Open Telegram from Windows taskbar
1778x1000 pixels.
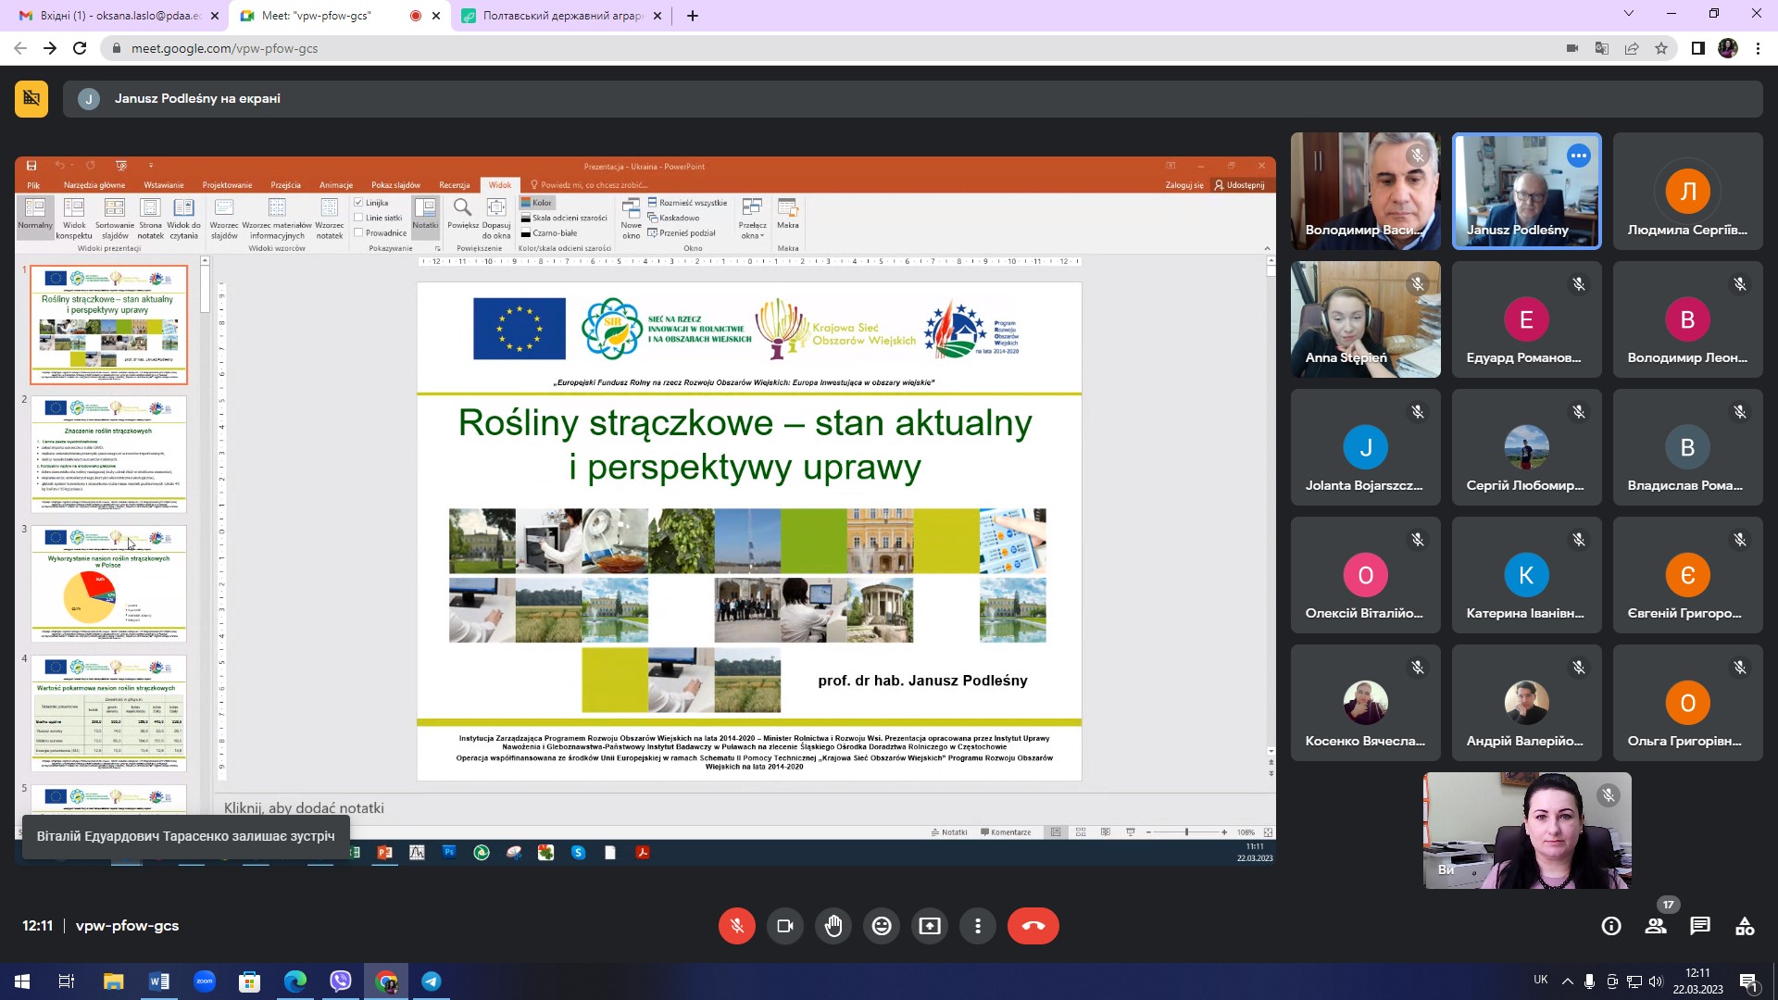coord(432,981)
